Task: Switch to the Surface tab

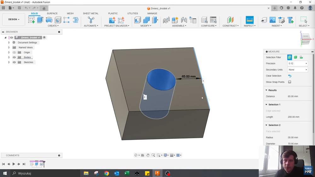Action: pyautogui.click(x=52, y=14)
